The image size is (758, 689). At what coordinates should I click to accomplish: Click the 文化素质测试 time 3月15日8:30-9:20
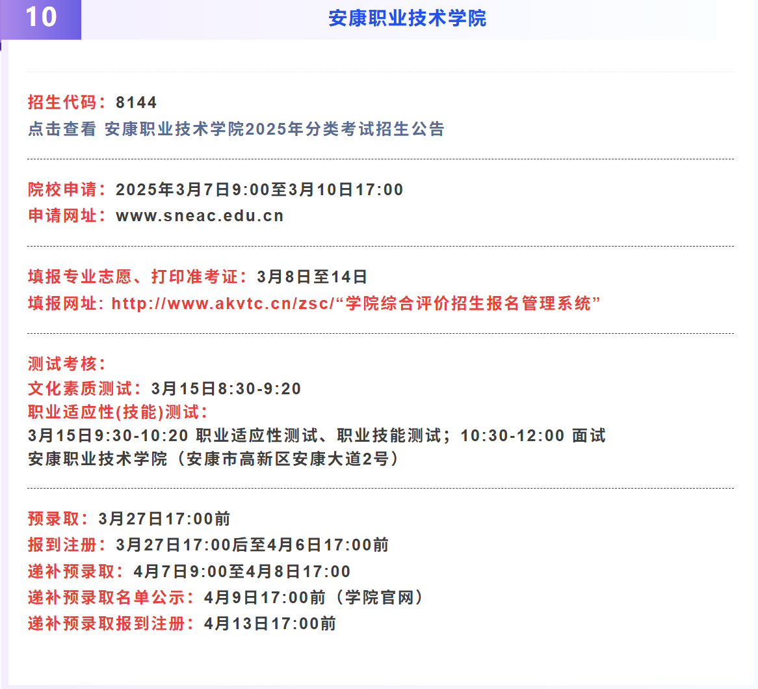click(x=226, y=388)
